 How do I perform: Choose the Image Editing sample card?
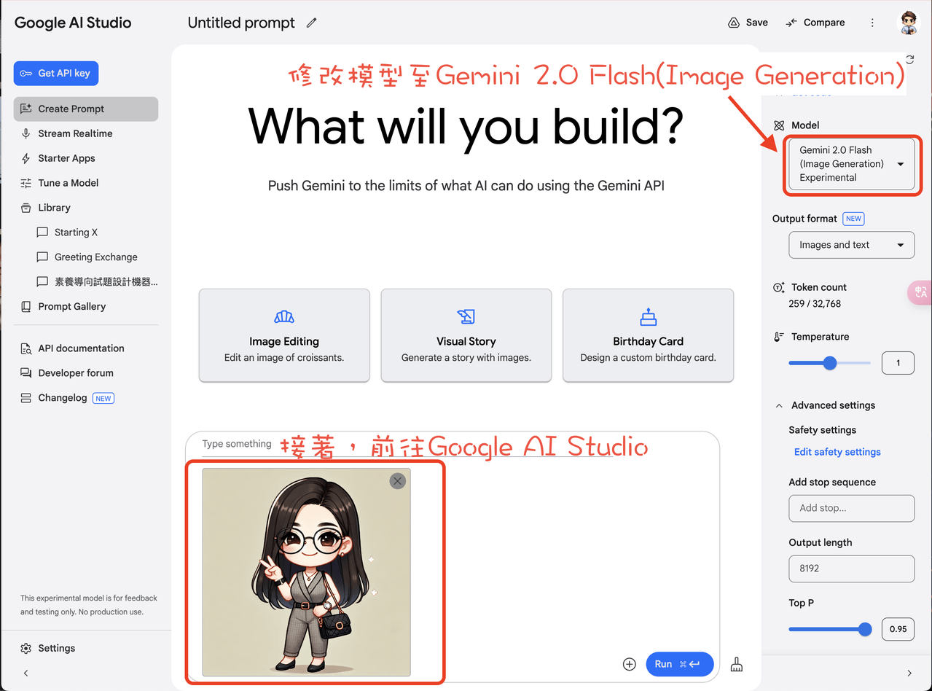click(284, 335)
